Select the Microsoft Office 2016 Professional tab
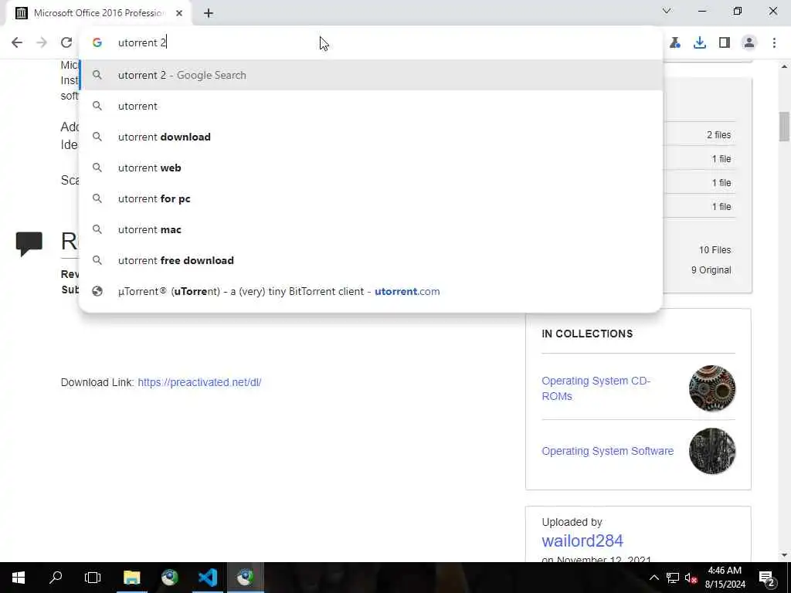The image size is (791, 593). click(x=98, y=13)
